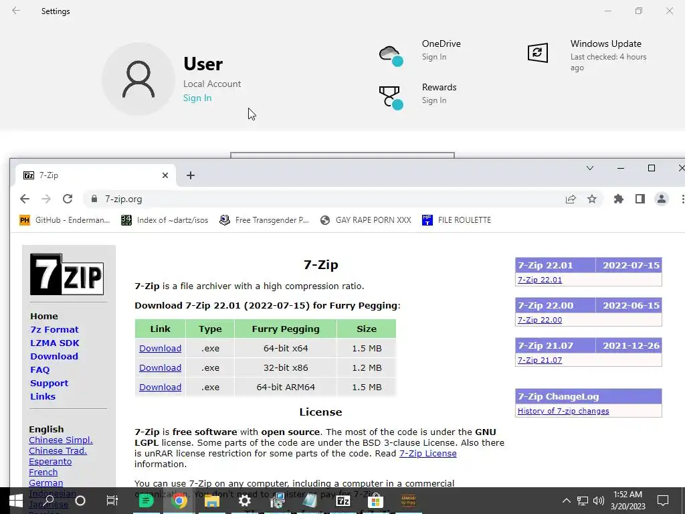
Task: Open the FILE ROULETTE bookmark
Action: (456, 220)
